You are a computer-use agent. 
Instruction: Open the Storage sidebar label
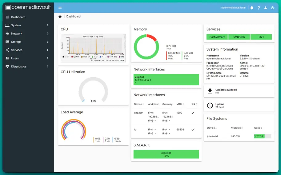[16, 42]
